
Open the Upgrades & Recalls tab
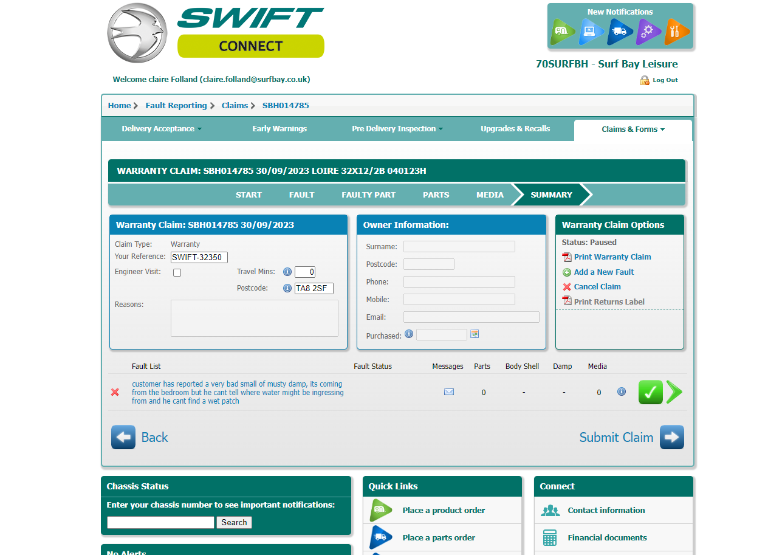[515, 129]
